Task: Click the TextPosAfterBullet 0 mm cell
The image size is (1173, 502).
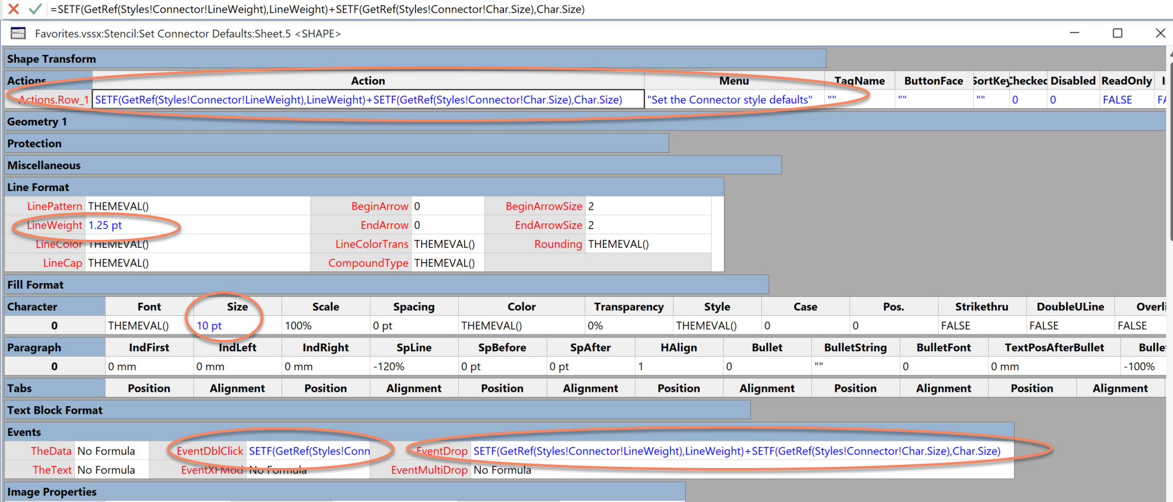Action: (1054, 367)
